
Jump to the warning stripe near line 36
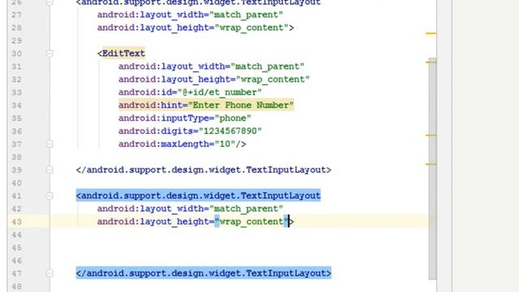pyautogui.click(x=431, y=135)
